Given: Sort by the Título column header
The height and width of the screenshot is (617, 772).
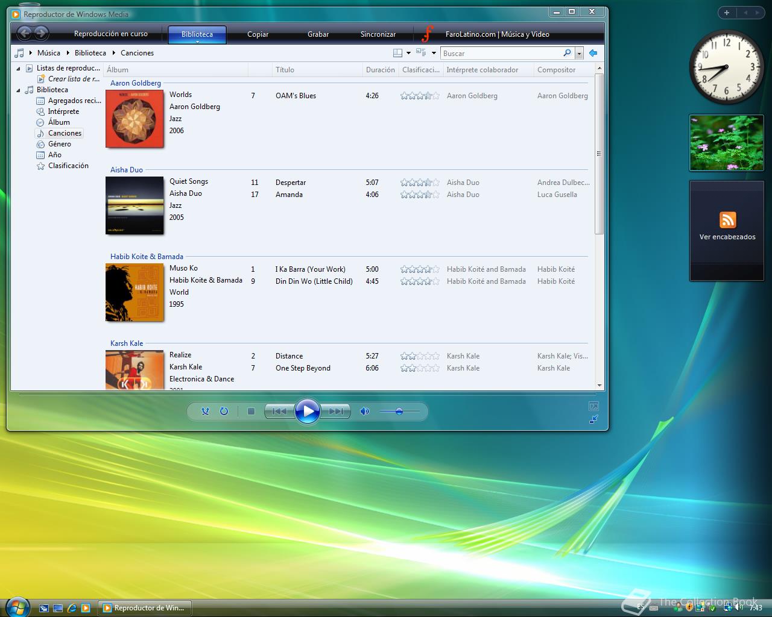Looking at the screenshot, I should [x=317, y=70].
